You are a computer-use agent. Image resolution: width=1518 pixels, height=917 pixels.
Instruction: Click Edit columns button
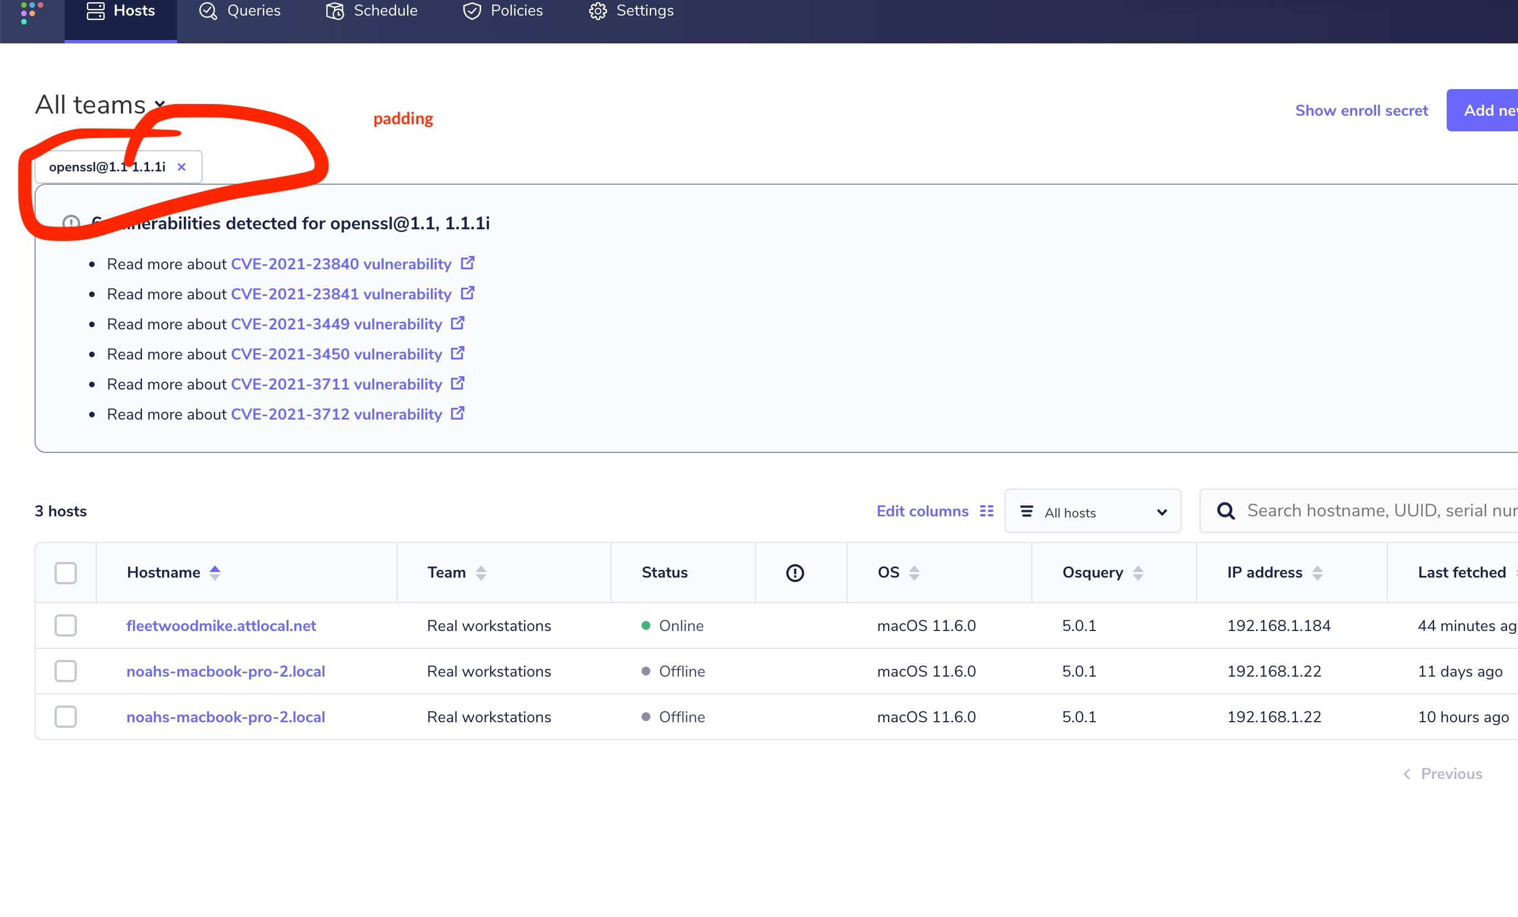point(934,511)
